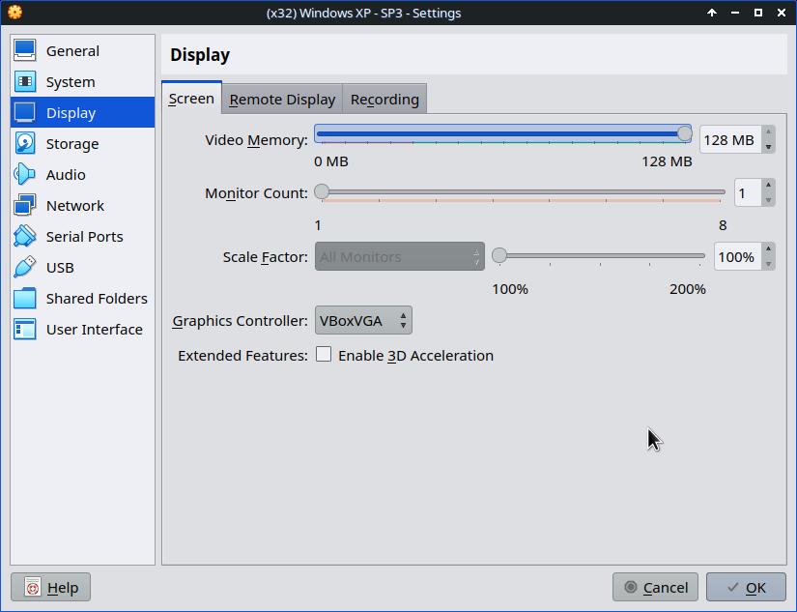Select the System chip icon
This screenshot has height=612, width=797.
[25, 81]
